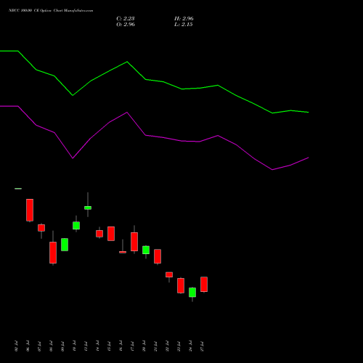The height and width of the screenshot is (363, 363).
Task: Click the right end of the green indicator line
Action: click(308, 113)
